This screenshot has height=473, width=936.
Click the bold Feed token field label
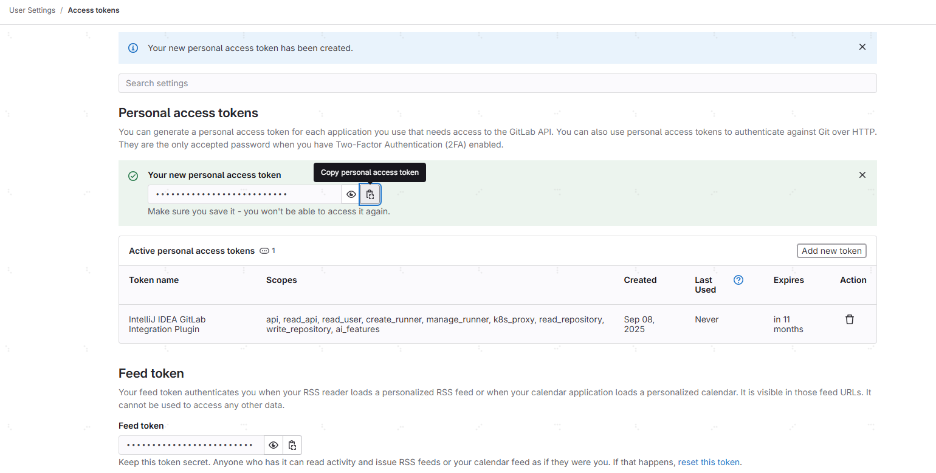[x=141, y=426]
